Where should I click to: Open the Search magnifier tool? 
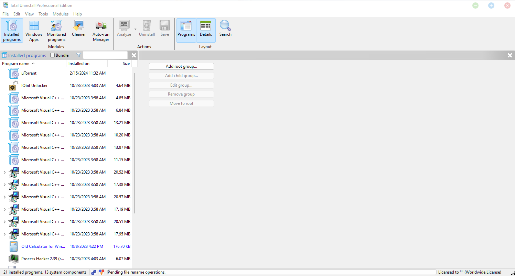click(x=225, y=28)
